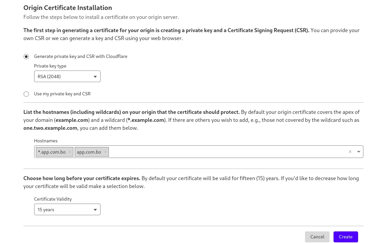Click the Certificate Validity label
This screenshot has width=378, height=243.
click(53, 199)
